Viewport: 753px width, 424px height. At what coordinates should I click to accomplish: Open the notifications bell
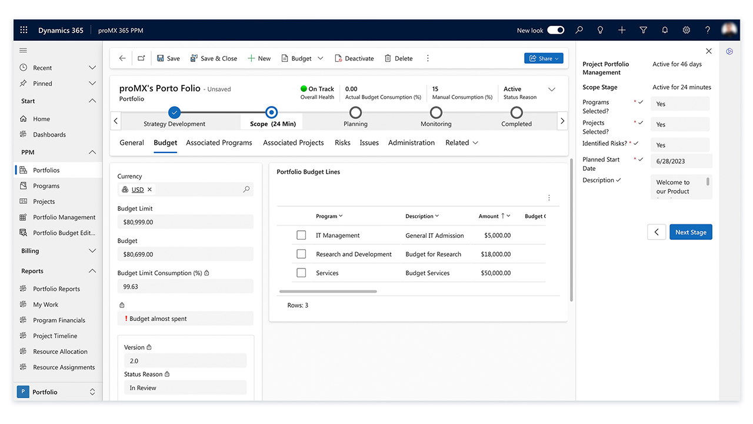click(x=665, y=30)
